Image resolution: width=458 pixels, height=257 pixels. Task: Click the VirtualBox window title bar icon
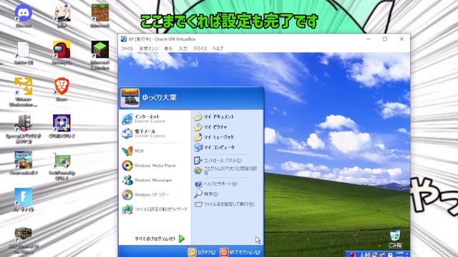[x=124, y=39]
